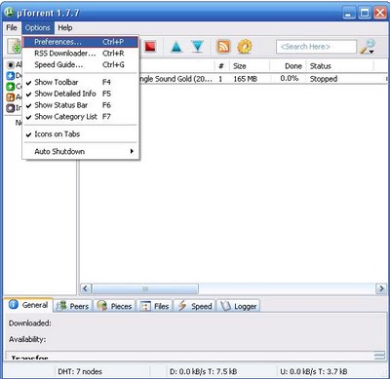Toggle Show Status Bar option

pos(81,105)
